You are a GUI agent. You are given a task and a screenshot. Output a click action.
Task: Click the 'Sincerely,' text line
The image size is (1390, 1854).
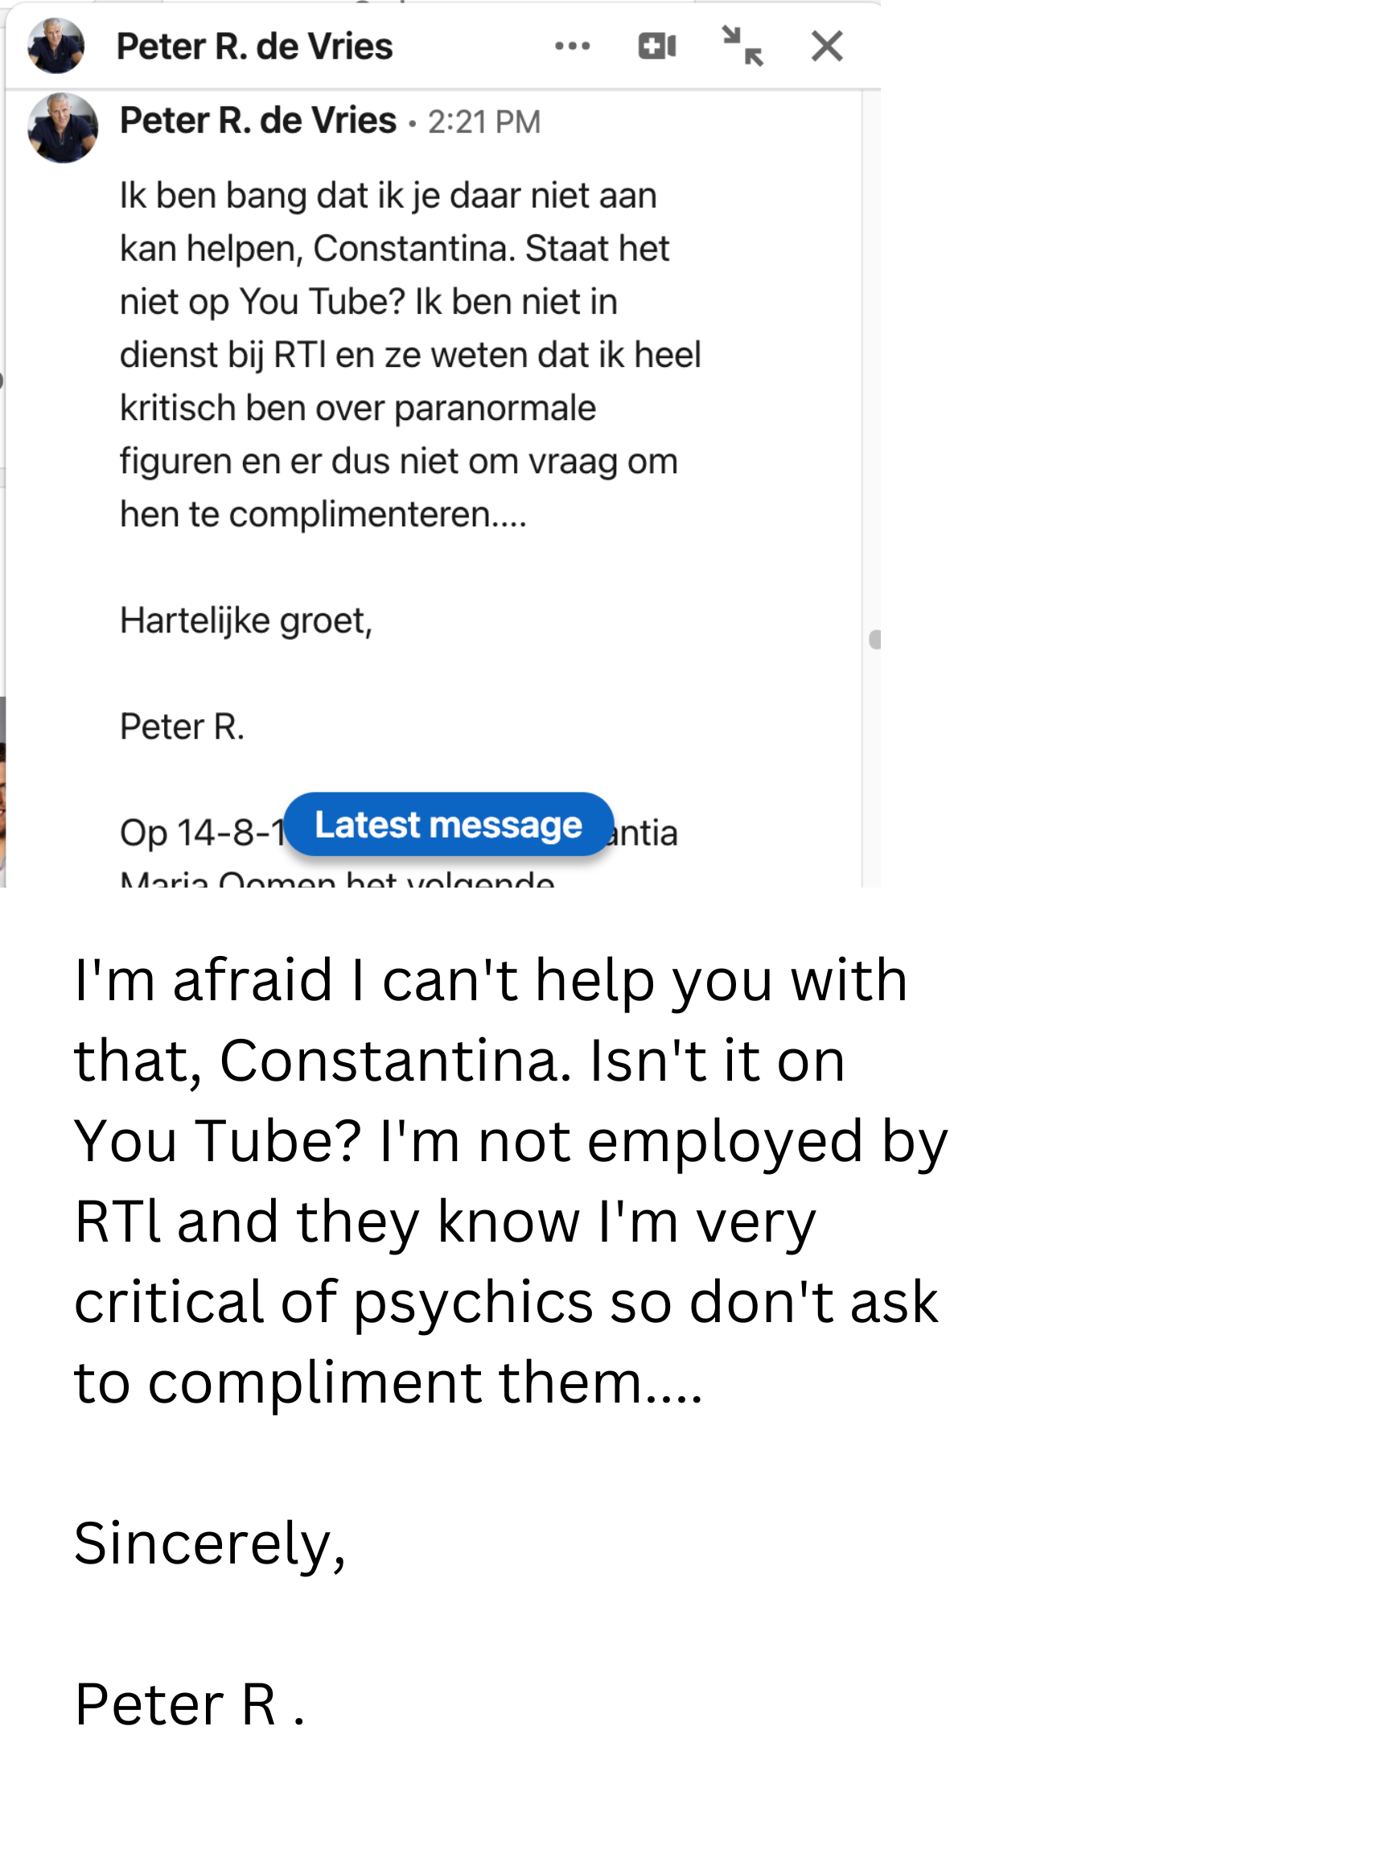pos(209,1543)
